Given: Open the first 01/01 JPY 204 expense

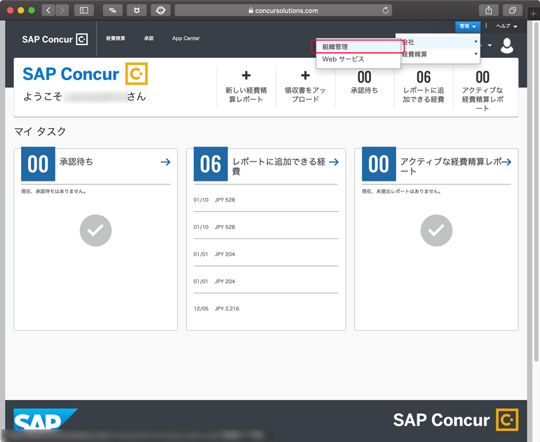Looking at the screenshot, I should click(266, 254).
